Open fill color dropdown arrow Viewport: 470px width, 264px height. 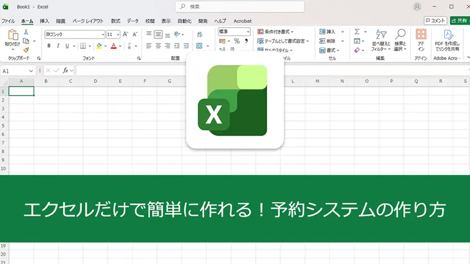pyautogui.click(x=106, y=46)
